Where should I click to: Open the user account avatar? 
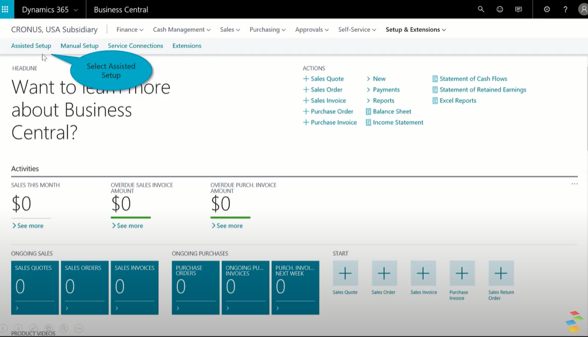coord(583,10)
